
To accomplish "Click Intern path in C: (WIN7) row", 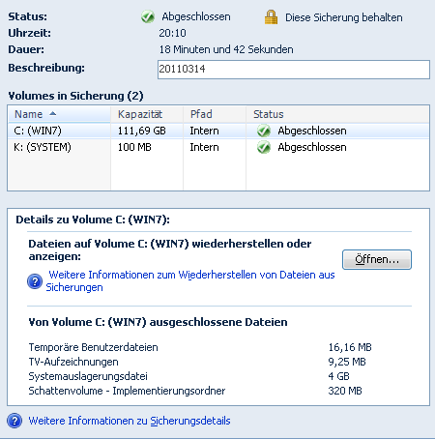I will tap(204, 131).
